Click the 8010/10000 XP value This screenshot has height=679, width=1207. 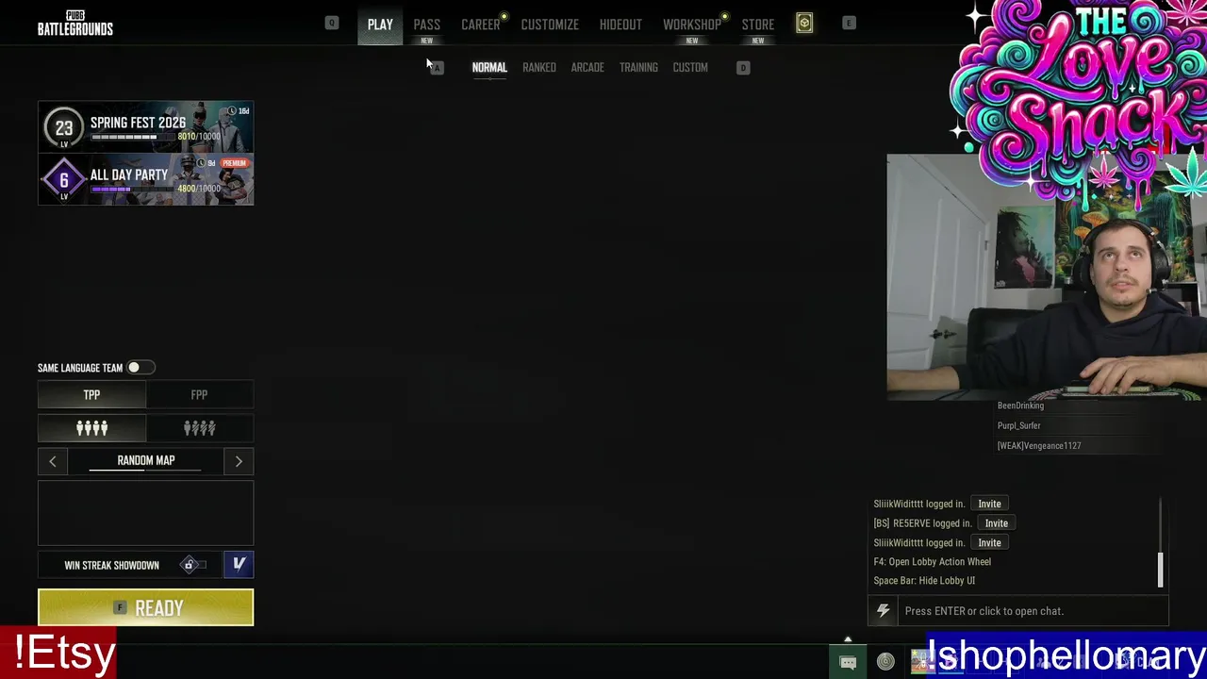point(199,137)
